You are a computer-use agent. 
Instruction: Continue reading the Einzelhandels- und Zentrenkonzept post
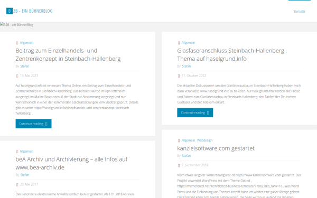point(34,124)
